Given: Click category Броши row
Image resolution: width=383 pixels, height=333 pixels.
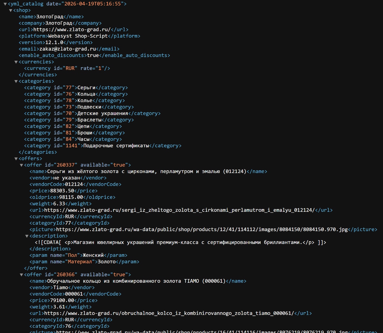Looking at the screenshot, I should tap(74, 133).
